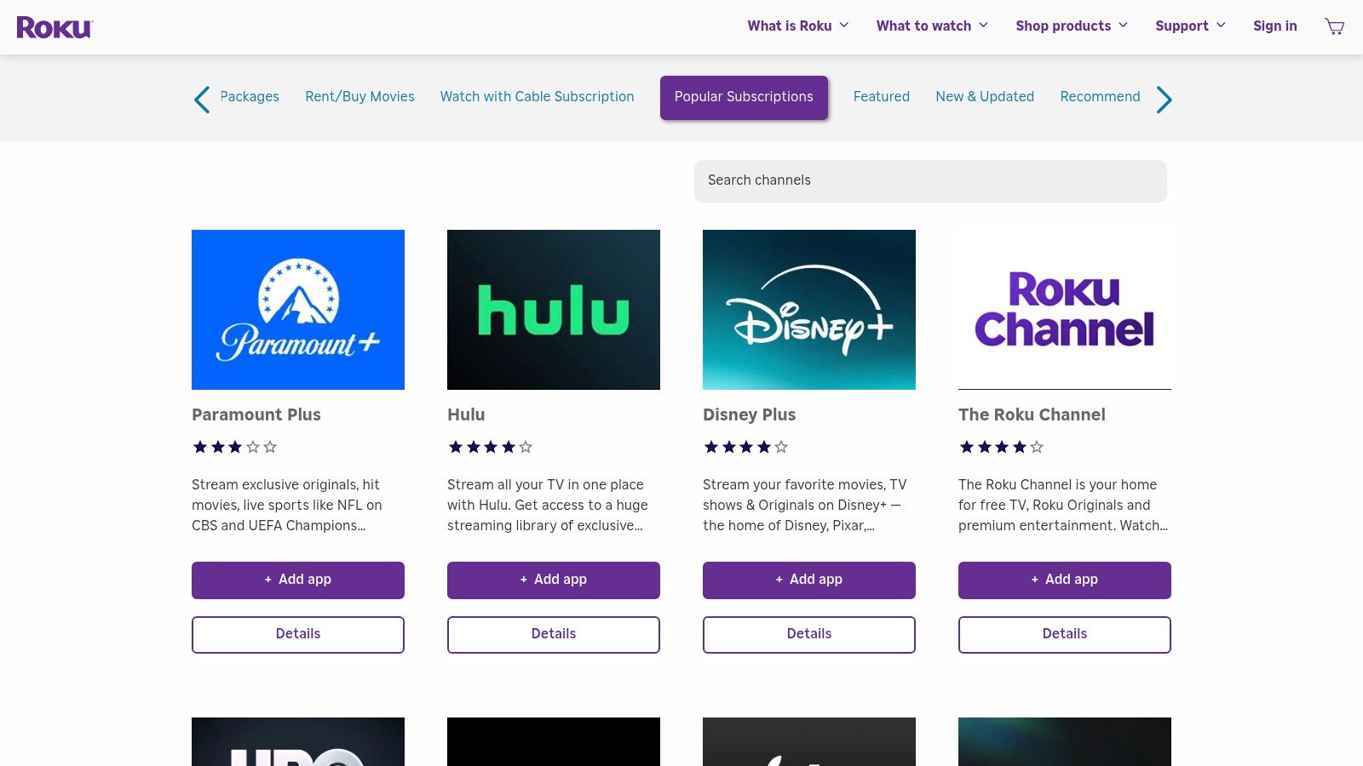Viewport: 1363px width, 766px height.
Task: Switch to the Packages tab
Action: [x=250, y=97]
